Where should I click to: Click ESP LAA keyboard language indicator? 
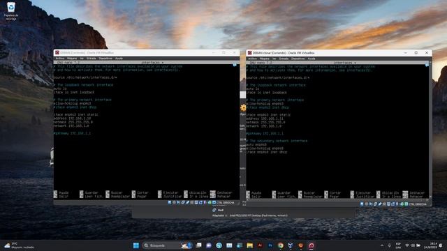(398, 245)
